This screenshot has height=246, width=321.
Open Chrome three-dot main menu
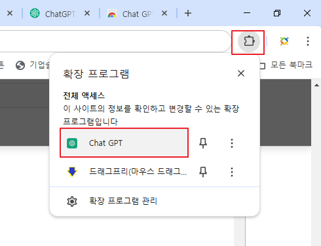pyautogui.click(x=308, y=41)
